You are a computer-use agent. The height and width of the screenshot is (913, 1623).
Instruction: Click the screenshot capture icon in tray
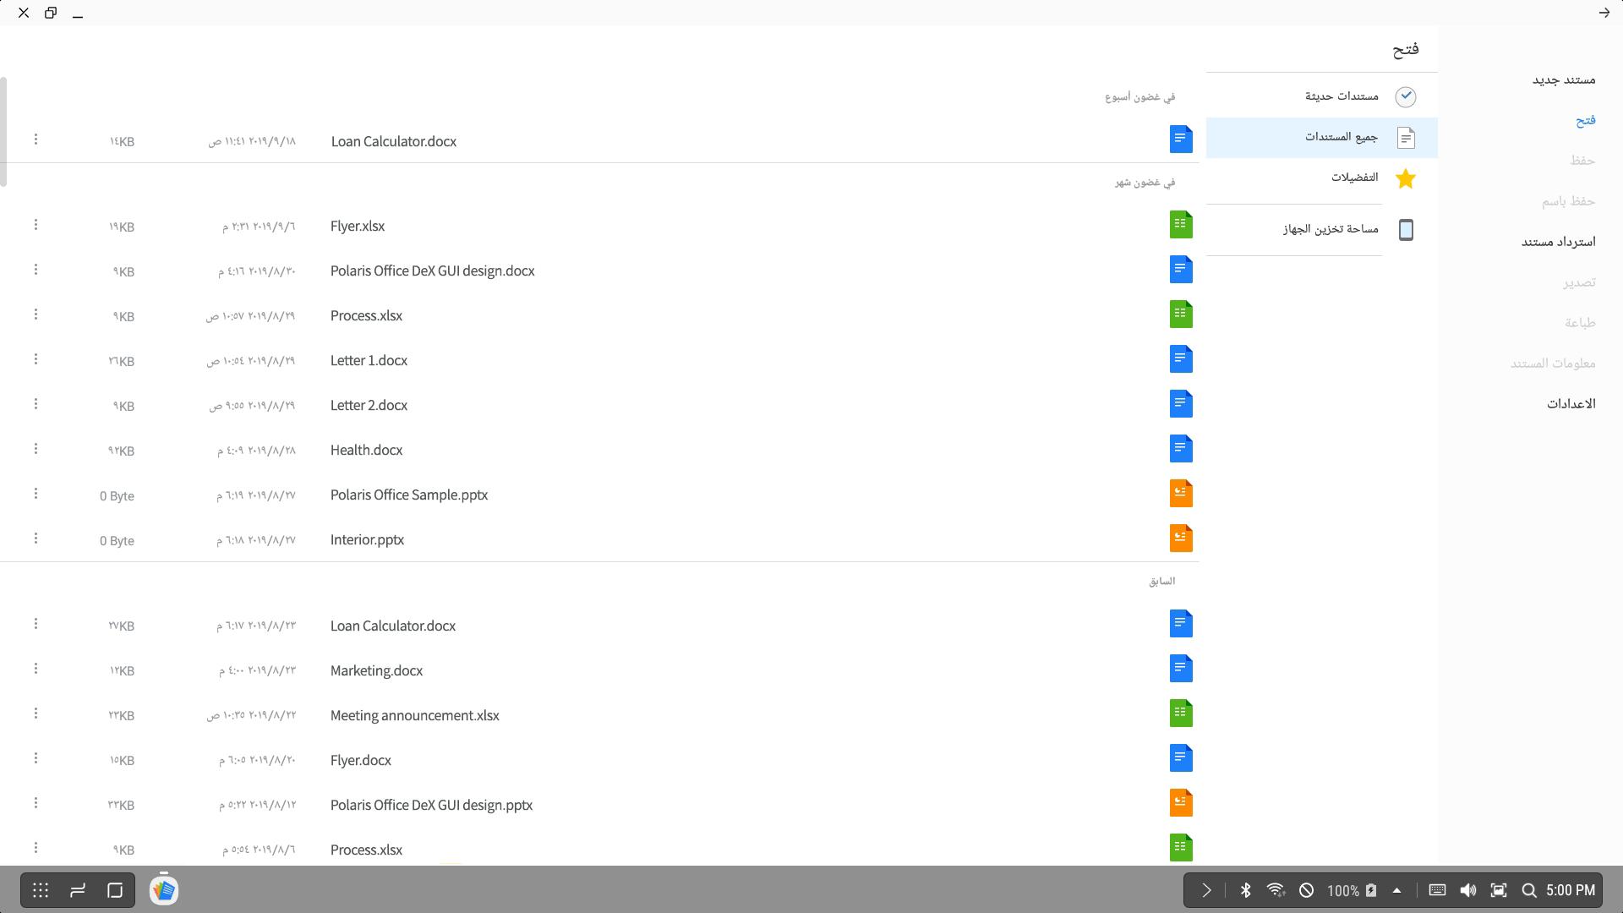(1499, 890)
